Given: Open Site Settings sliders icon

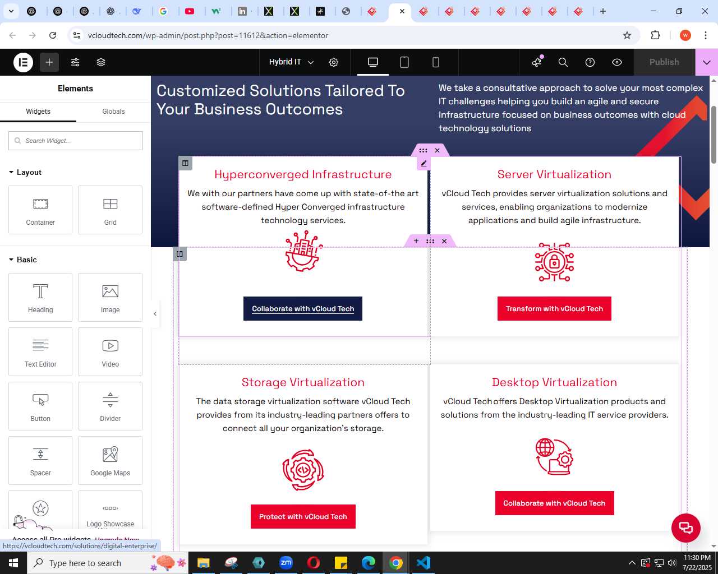Looking at the screenshot, I should [75, 62].
